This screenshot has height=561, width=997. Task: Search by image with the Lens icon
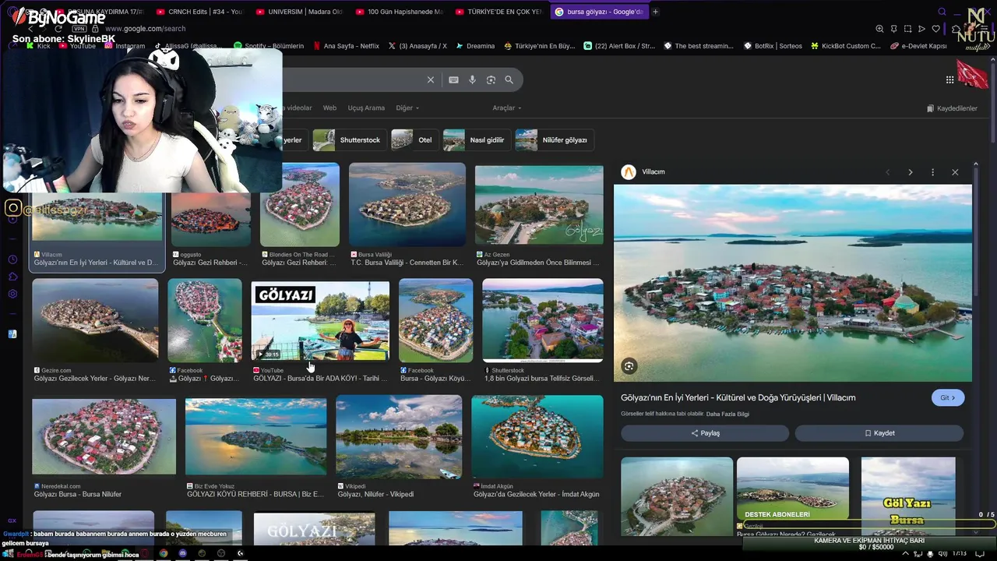491,79
